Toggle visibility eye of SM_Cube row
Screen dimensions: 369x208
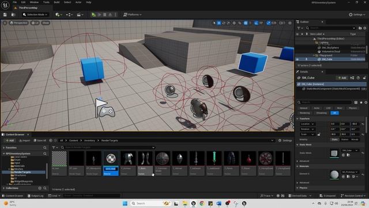pos(298,59)
